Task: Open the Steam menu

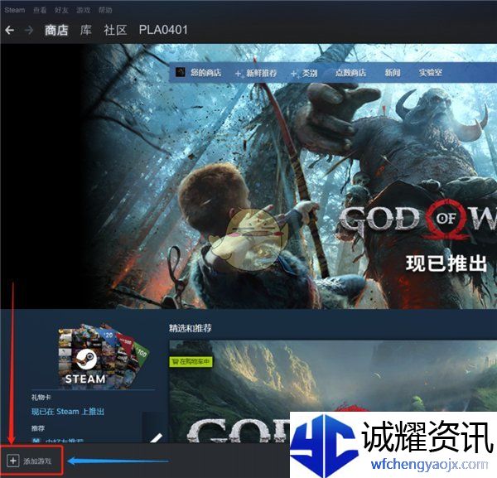Action: (x=15, y=10)
